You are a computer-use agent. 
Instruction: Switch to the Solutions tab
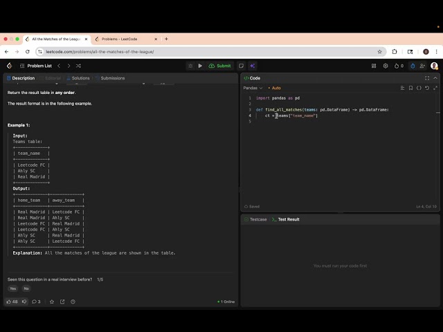78,78
